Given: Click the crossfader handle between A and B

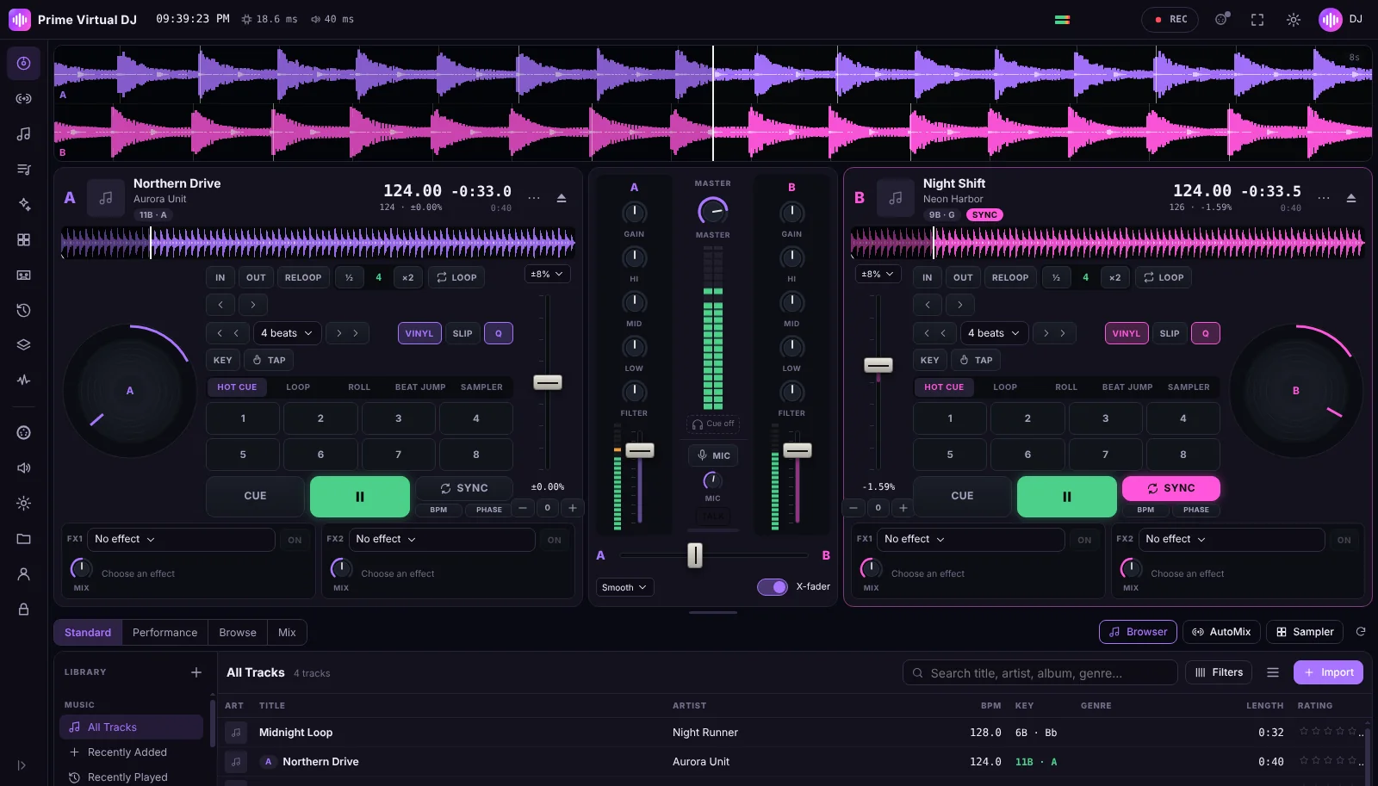Looking at the screenshot, I should click(695, 555).
